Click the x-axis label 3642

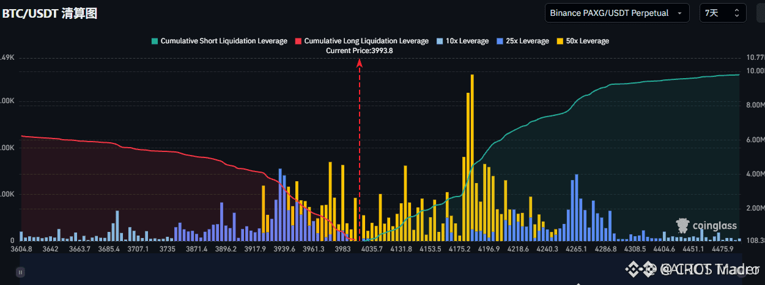[x=50, y=249]
